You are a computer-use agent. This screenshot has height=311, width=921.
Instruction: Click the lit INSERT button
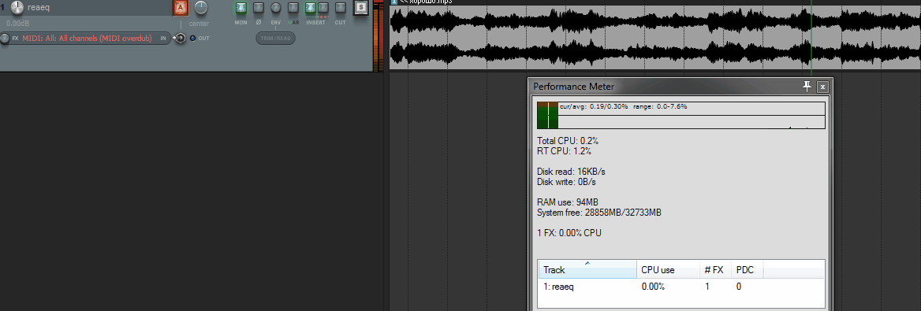coord(311,8)
